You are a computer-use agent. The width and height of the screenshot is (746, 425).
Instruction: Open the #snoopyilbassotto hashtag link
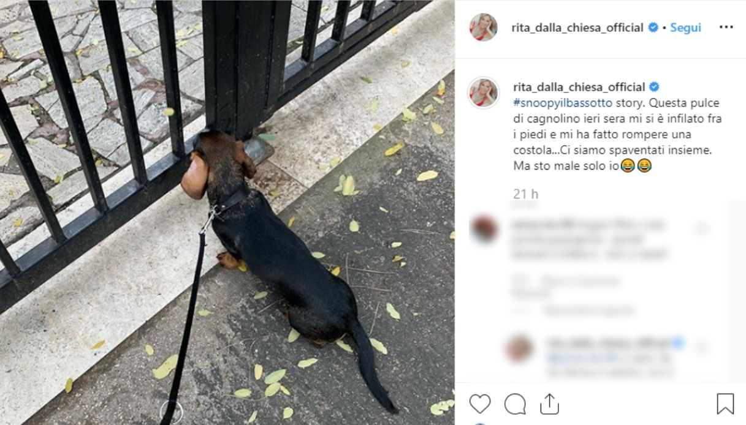(x=562, y=103)
